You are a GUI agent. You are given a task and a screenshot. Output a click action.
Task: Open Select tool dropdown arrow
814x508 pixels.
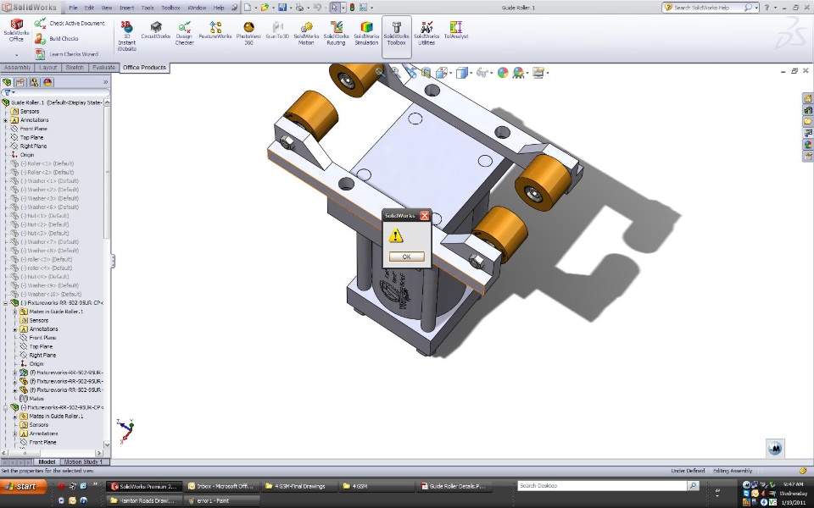[343, 8]
